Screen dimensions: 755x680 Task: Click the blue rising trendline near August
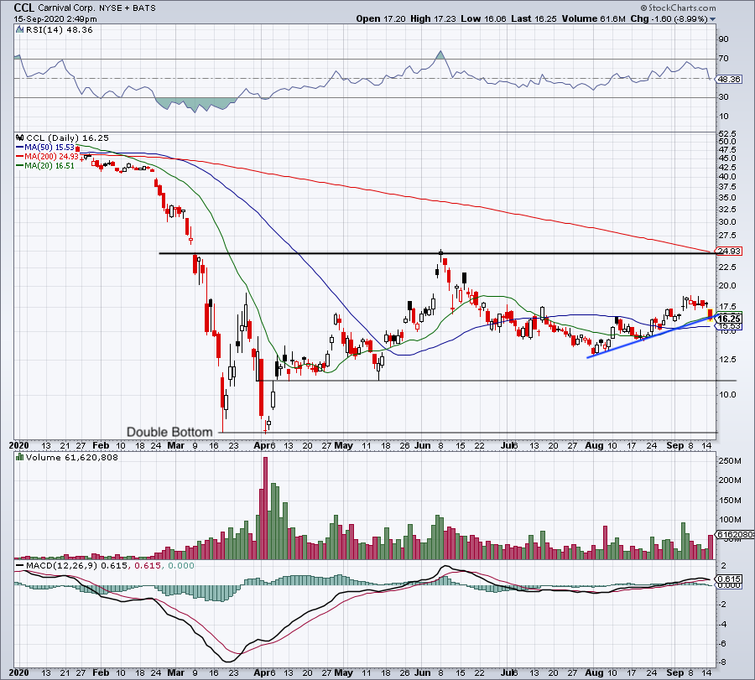tap(651, 336)
